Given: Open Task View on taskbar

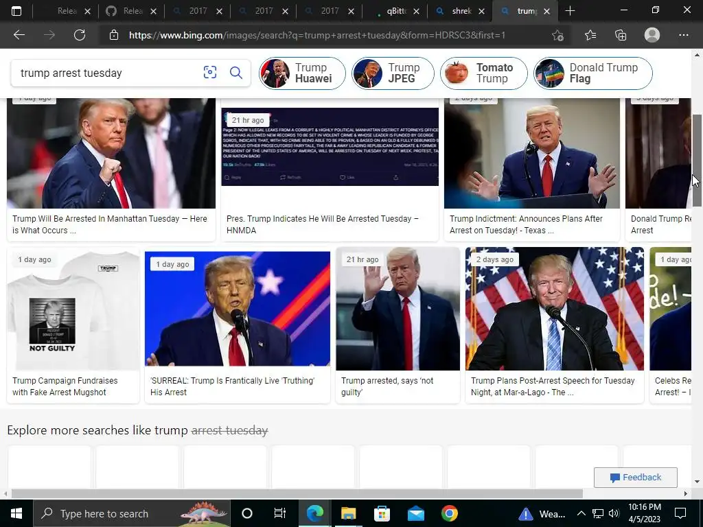Looking at the screenshot, I should pyautogui.click(x=280, y=513).
